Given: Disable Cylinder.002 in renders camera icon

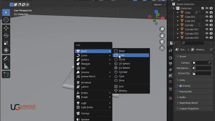Looking at the screenshot, I should point(211,34).
